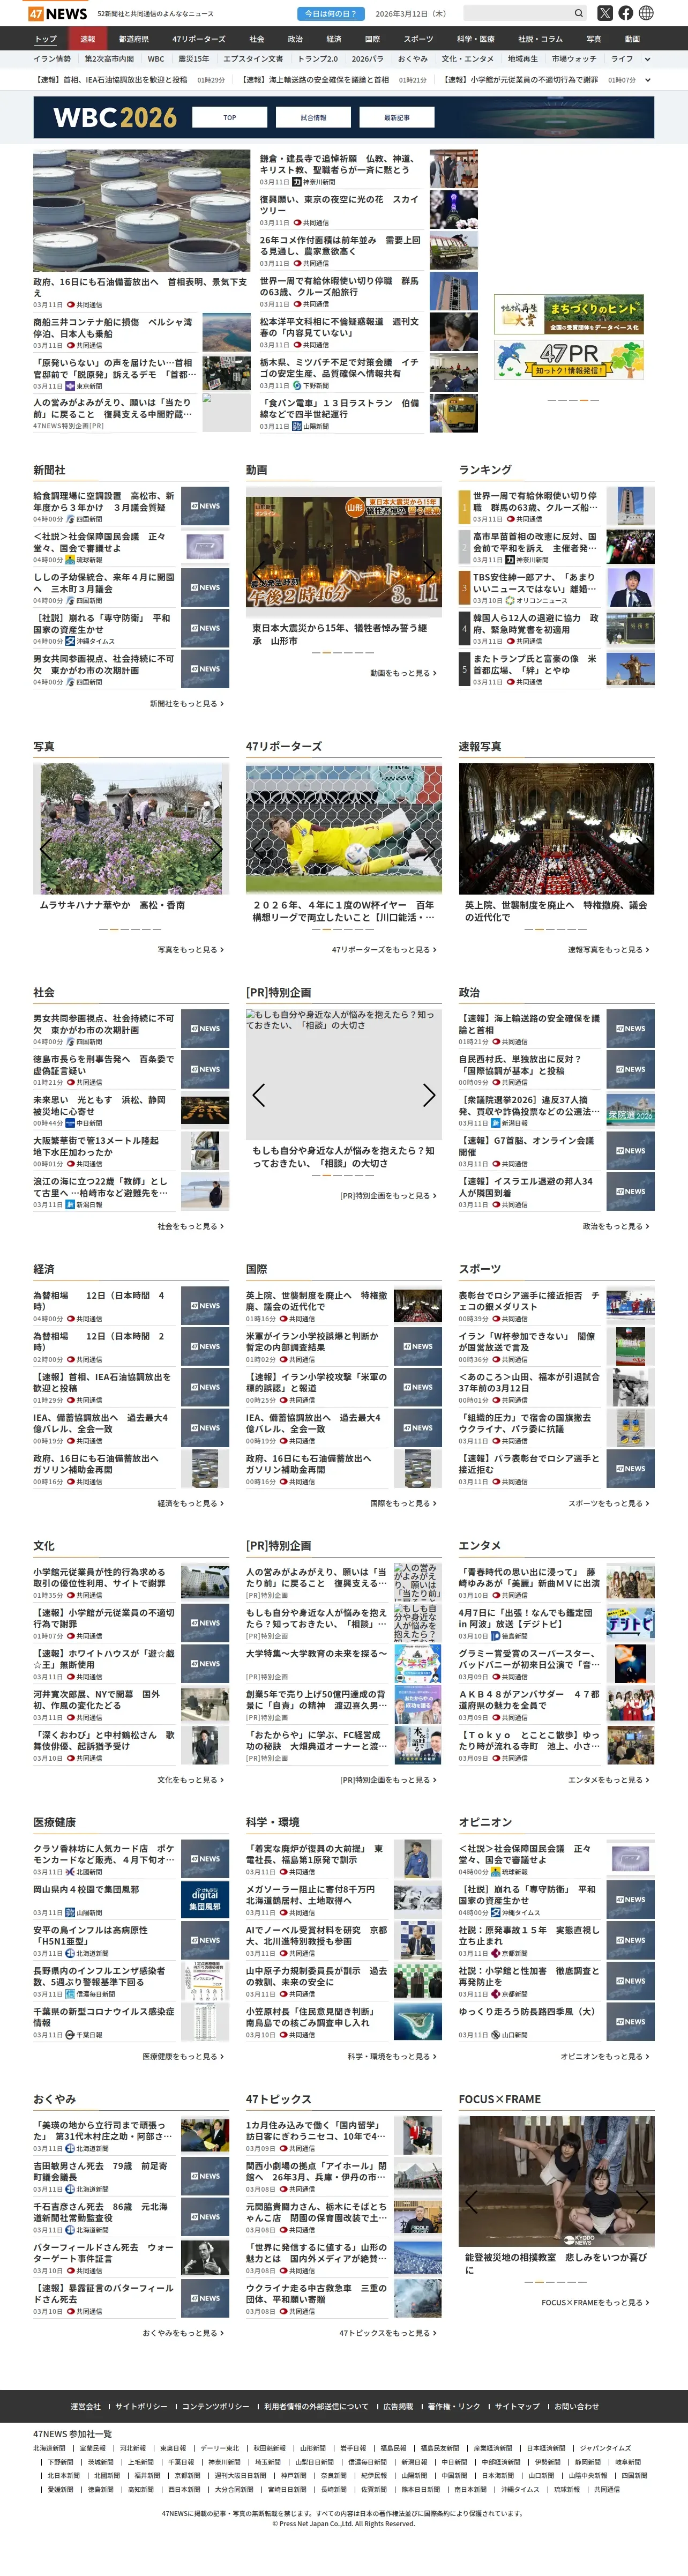Image resolution: width=688 pixels, height=2576 pixels.
Task: Open the 動画 menu item
Action: point(632,39)
